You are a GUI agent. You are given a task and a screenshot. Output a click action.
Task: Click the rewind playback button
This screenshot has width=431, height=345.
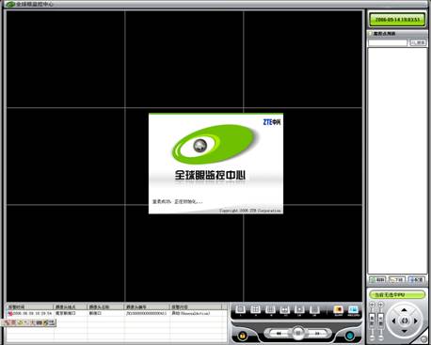coord(279,334)
